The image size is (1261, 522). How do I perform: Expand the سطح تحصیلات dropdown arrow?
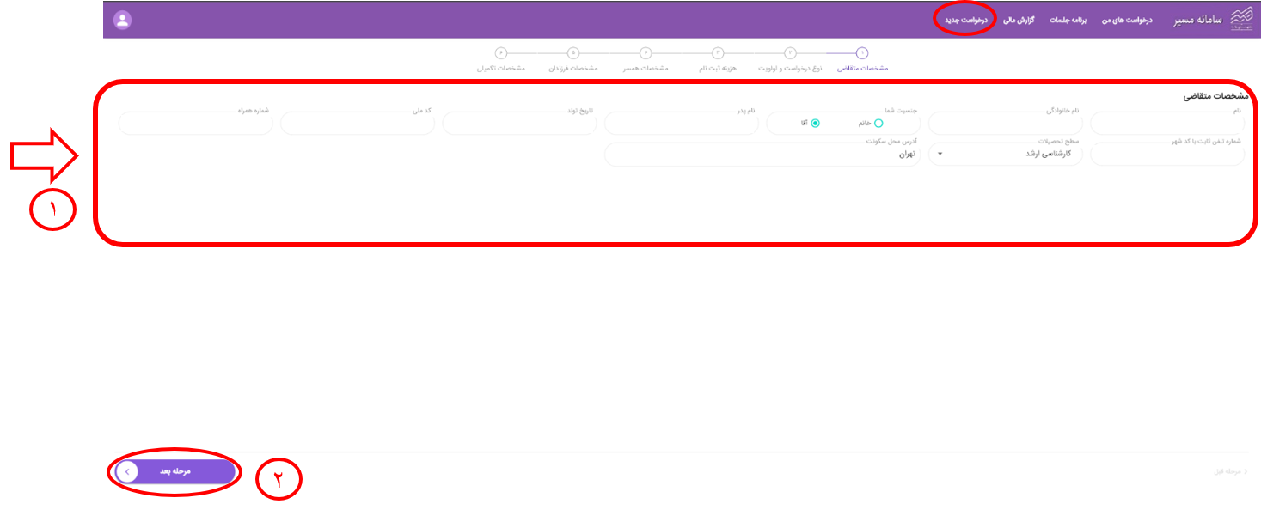(940, 155)
